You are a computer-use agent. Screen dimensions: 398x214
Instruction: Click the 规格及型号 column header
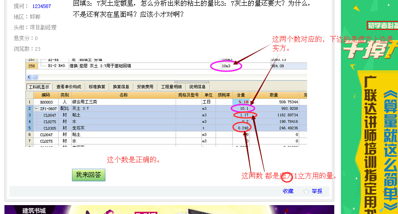pos(189,95)
